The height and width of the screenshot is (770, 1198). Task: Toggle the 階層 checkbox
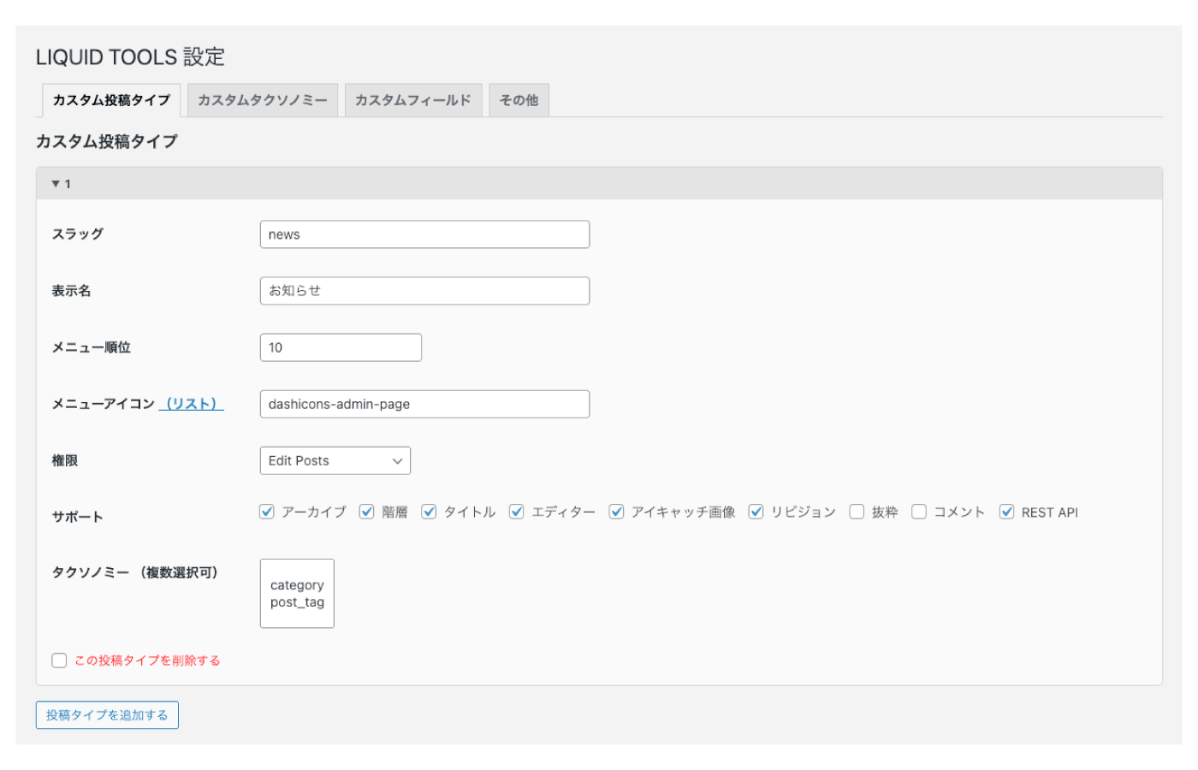point(367,512)
